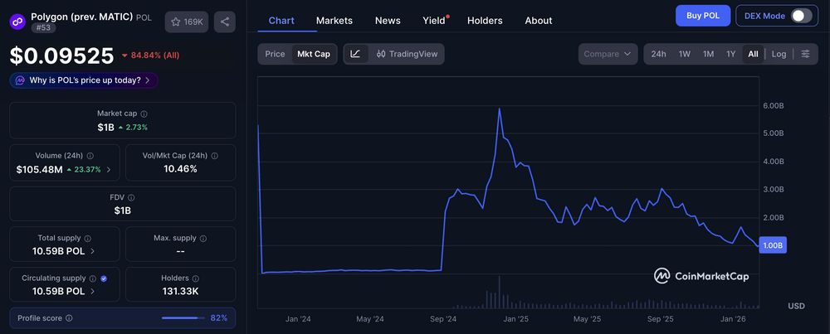Click the Max. supply info icon
The width and height of the screenshot is (830, 334).
point(204,239)
